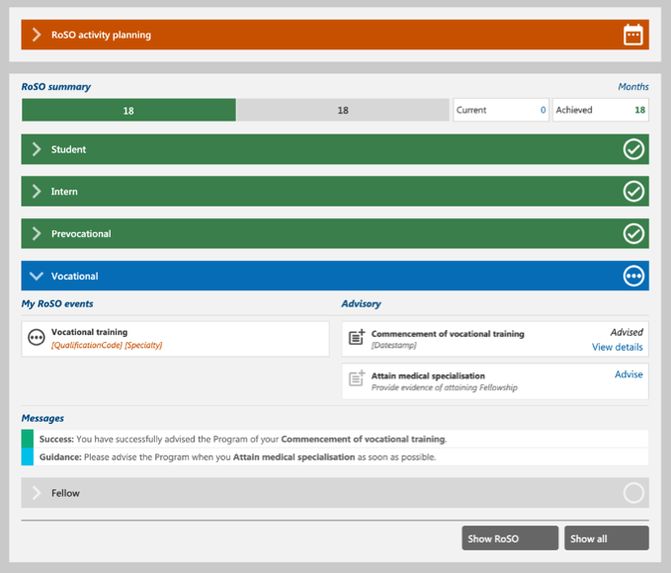Click the green 18 months achieved progress bar
Viewport: 671px width, 573px height.
(x=128, y=111)
